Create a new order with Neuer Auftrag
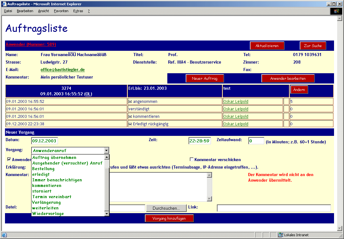Viewport: 344px width, 239px height. 205,78
